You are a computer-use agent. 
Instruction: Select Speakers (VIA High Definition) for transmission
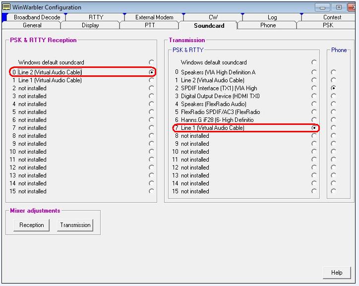click(x=314, y=72)
